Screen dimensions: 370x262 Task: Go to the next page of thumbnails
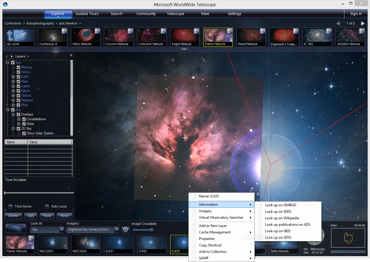363,23
